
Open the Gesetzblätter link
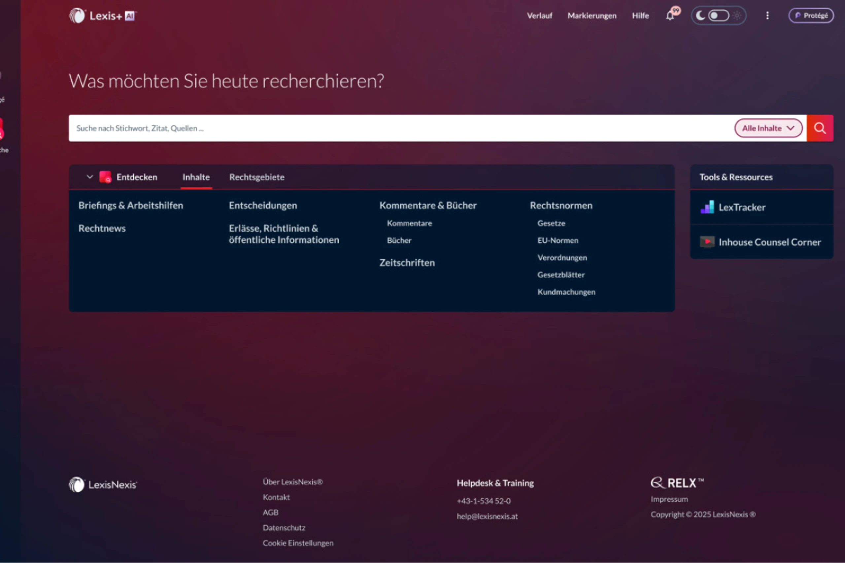point(560,275)
